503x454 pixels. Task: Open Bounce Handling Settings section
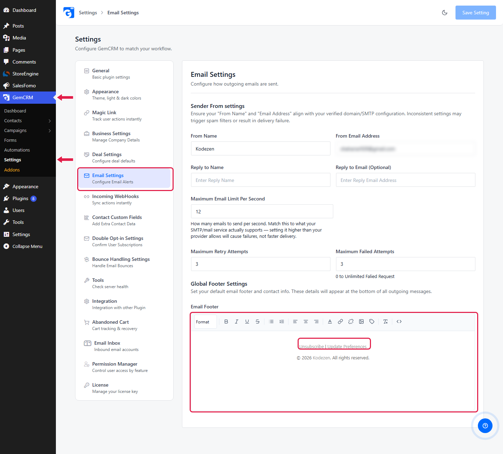pyautogui.click(x=124, y=262)
